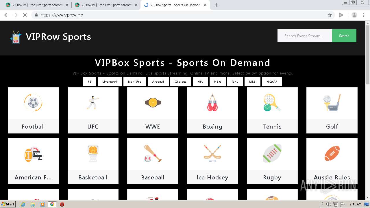370x208 pixels.
Task: Click the Rugby label
Action: tap(272, 177)
